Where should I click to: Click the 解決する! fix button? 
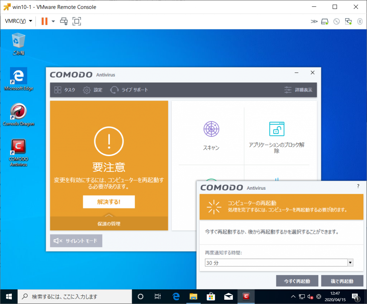109,202
